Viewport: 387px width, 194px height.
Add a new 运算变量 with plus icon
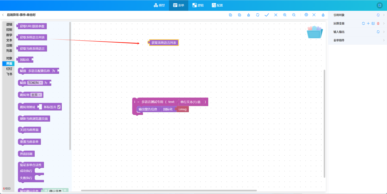click(368, 24)
